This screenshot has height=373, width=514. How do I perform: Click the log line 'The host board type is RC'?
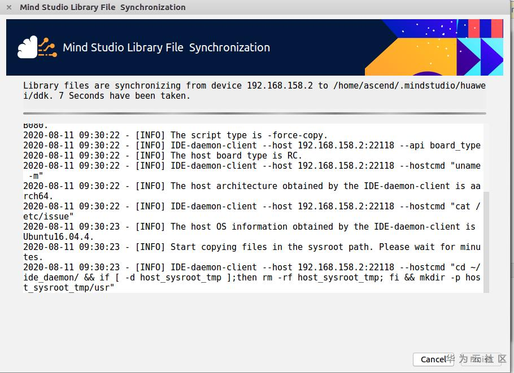163,156
